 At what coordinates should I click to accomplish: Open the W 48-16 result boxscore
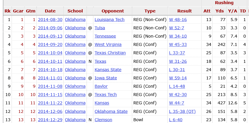pos(178,20)
